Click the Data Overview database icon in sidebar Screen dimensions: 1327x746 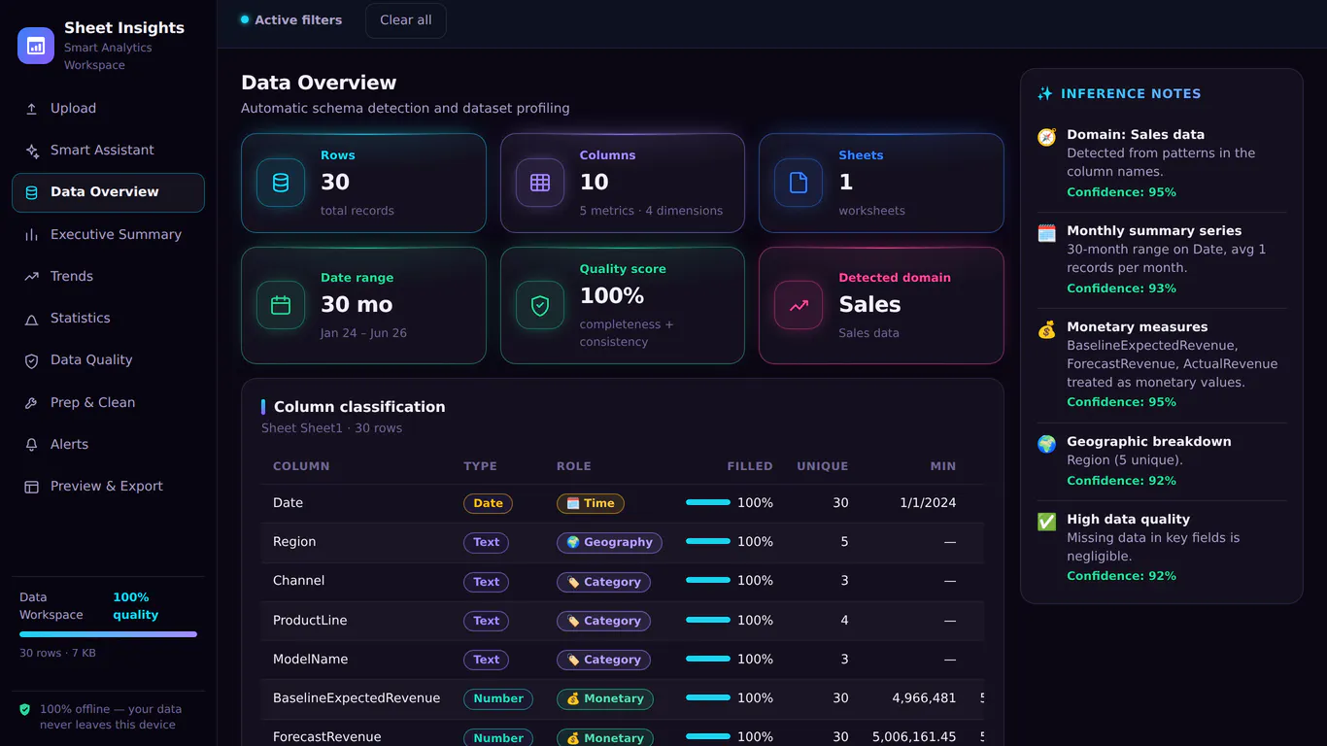(x=31, y=192)
